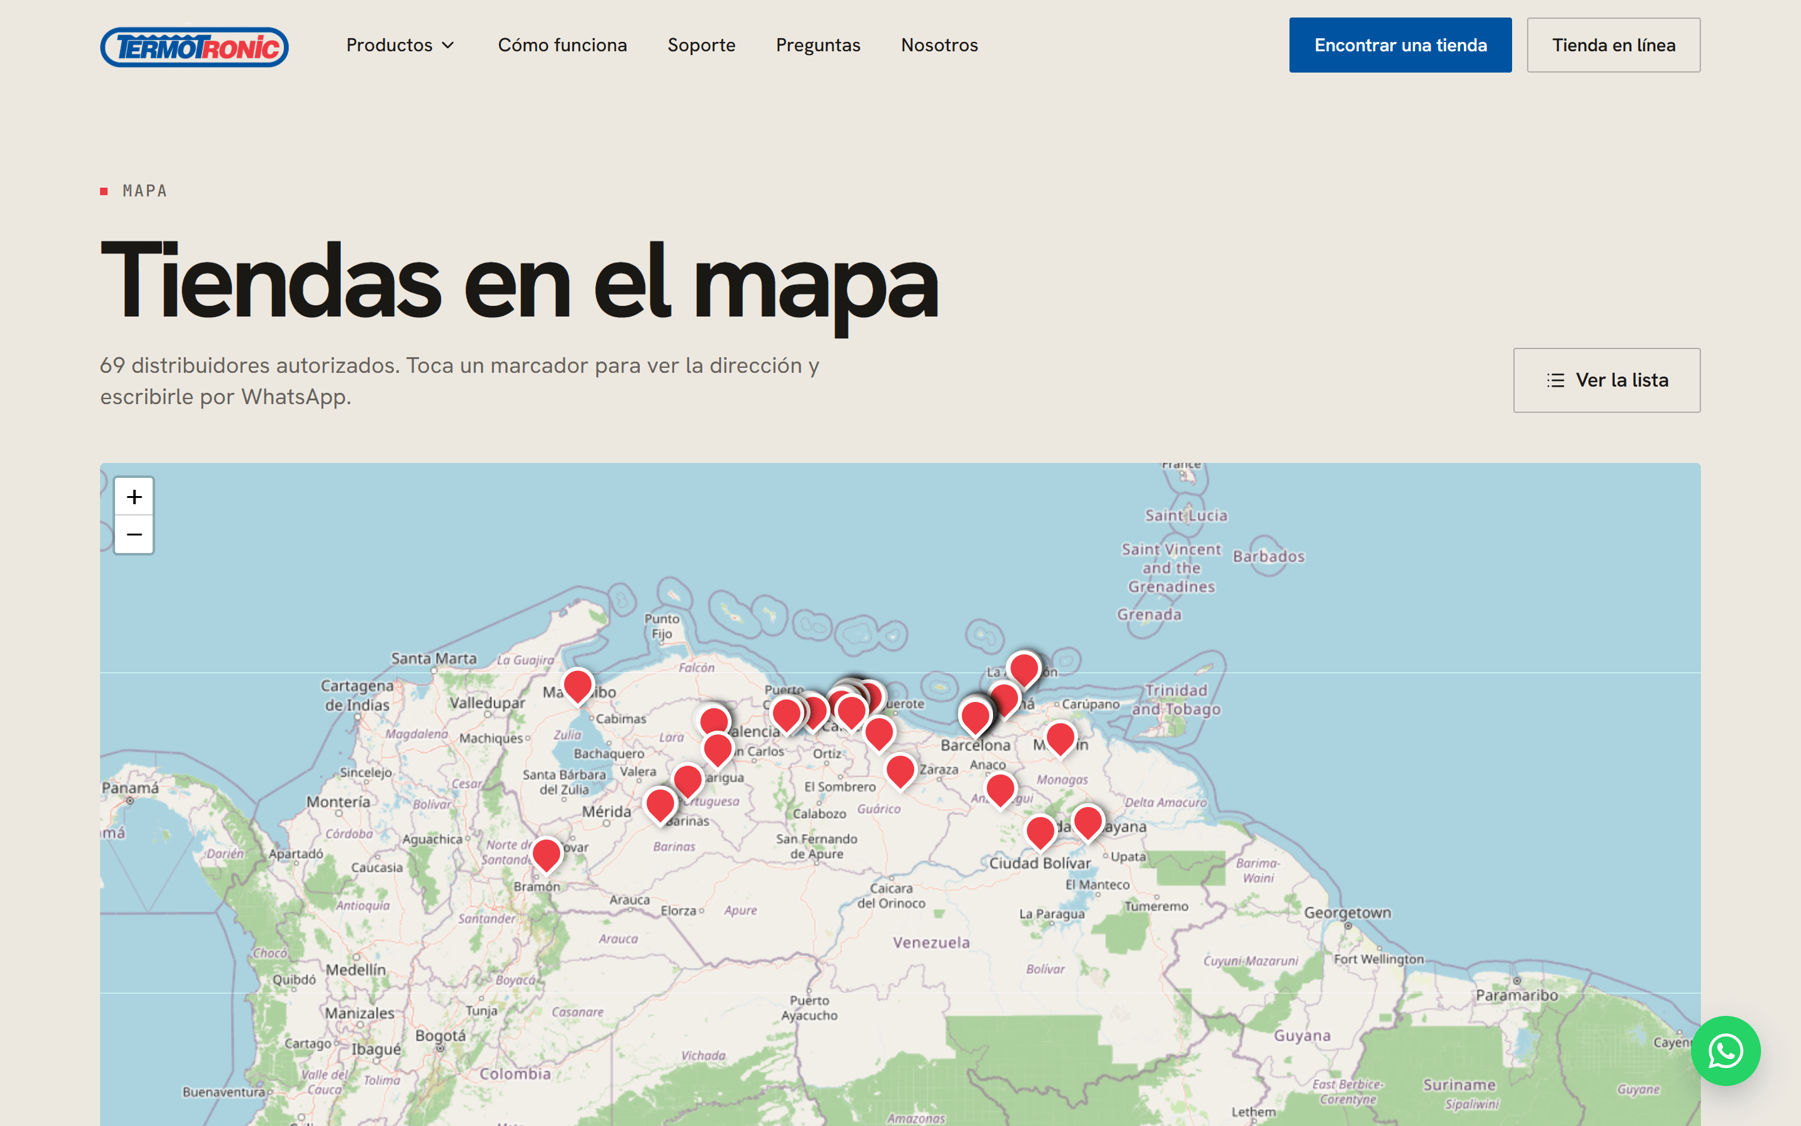Zoom out of the map
The image size is (1801, 1126).
(134, 535)
